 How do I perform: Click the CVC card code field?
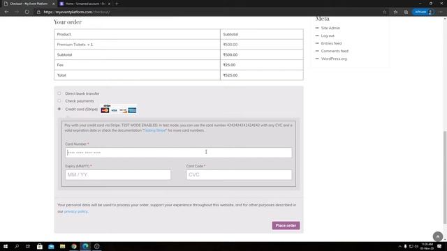point(239,175)
